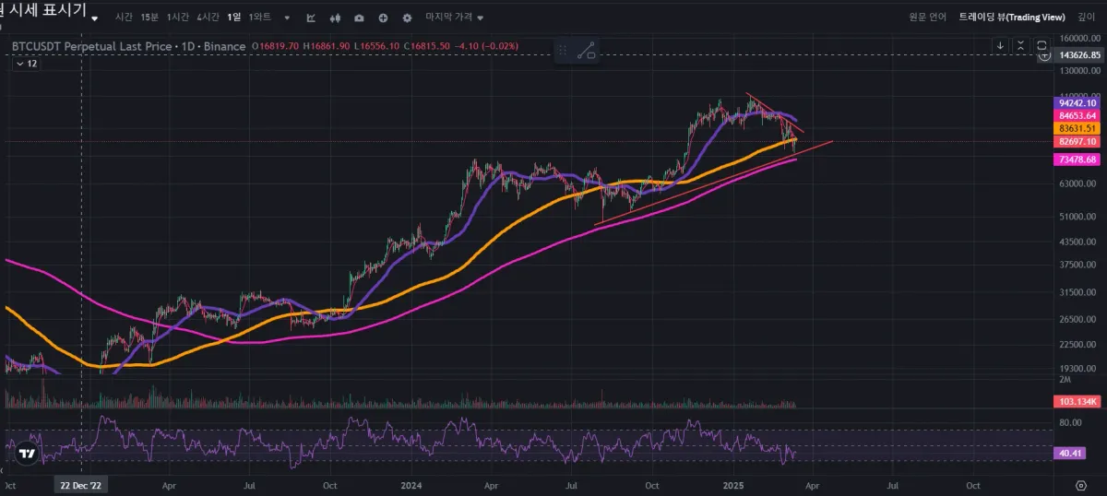The height and width of the screenshot is (496, 1107).
Task: Click the plus add icon in toolbar
Action: (x=383, y=18)
